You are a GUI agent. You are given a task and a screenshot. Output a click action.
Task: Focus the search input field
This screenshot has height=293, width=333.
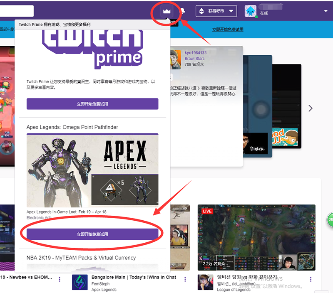tap(17, 11)
